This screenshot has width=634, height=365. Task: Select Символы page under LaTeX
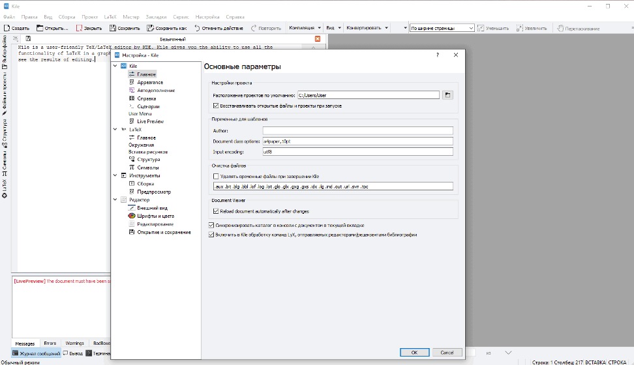point(147,168)
